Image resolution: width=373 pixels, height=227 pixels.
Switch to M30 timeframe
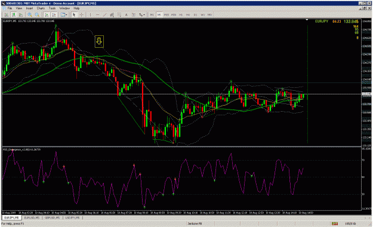click(174, 15)
